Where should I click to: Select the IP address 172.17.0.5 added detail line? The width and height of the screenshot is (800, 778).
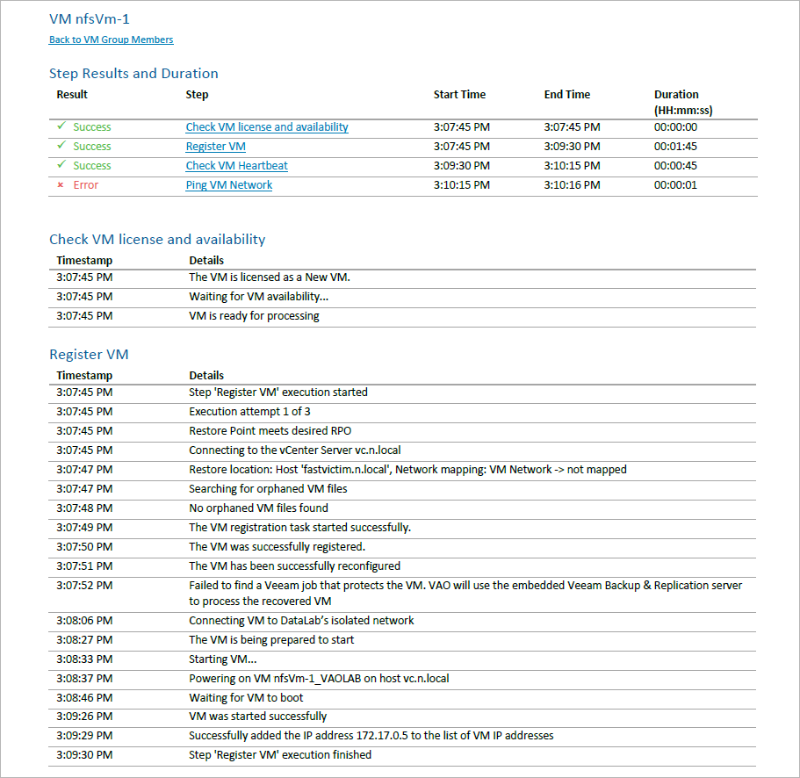pyautogui.click(x=371, y=736)
